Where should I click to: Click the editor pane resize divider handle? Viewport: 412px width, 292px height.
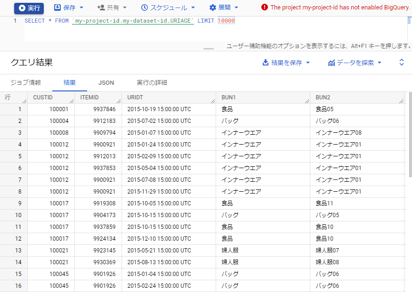[x=208, y=49]
